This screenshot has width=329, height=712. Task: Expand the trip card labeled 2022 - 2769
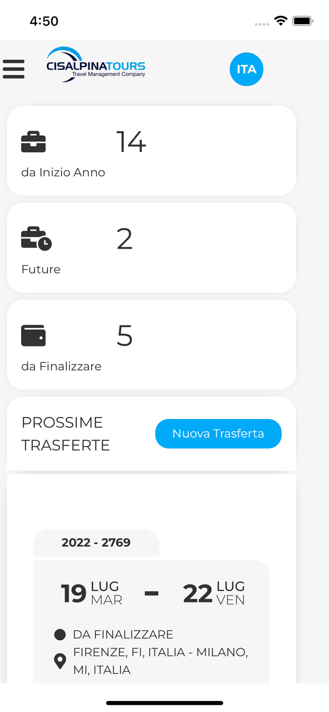pos(95,543)
